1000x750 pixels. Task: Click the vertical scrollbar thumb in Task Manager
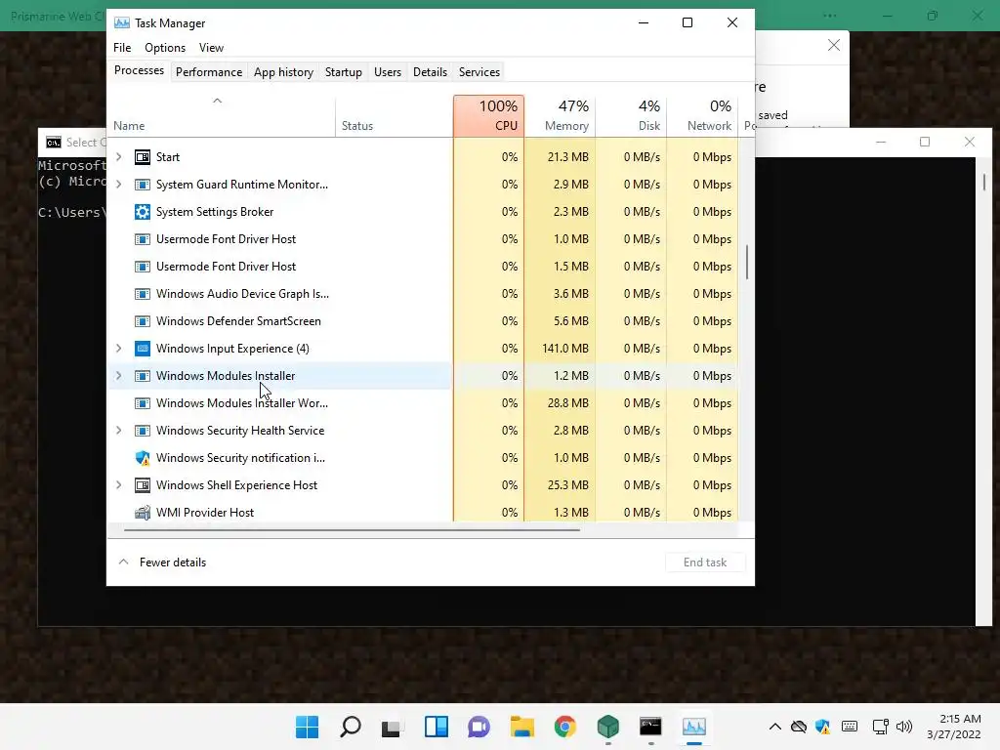point(747,262)
